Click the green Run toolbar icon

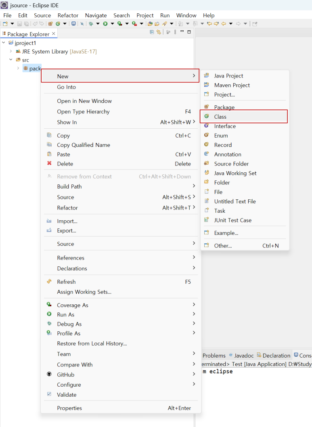coord(105,24)
